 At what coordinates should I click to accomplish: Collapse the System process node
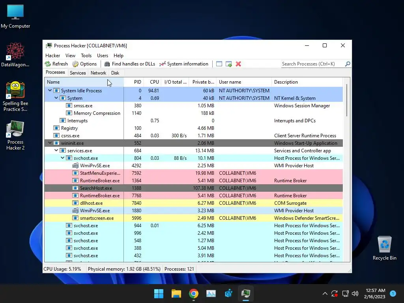pos(56,98)
